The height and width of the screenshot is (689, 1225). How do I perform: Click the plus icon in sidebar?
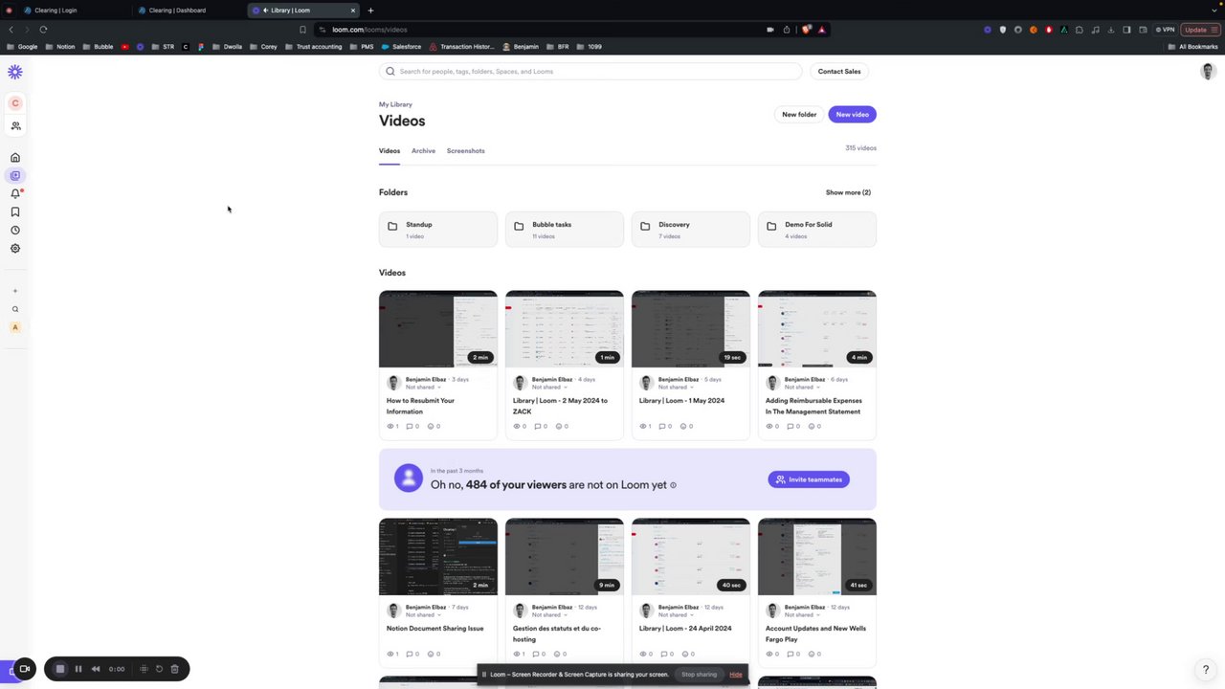(15, 291)
